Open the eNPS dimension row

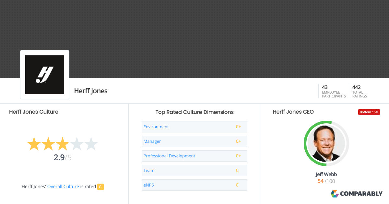coord(194,185)
